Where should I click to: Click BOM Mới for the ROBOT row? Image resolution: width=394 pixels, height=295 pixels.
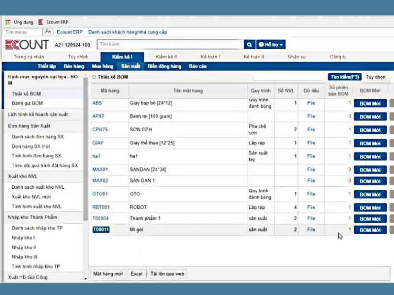point(370,207)
